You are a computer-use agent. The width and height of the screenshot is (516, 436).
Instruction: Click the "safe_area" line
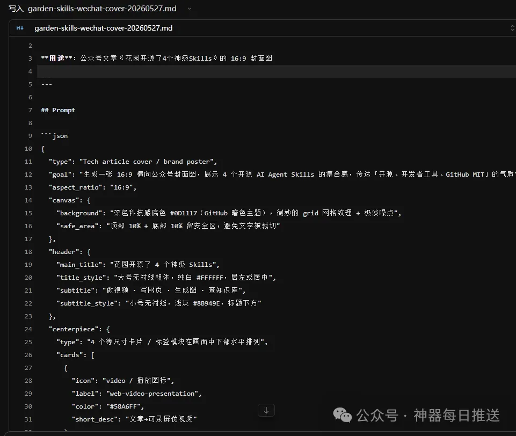168,226
